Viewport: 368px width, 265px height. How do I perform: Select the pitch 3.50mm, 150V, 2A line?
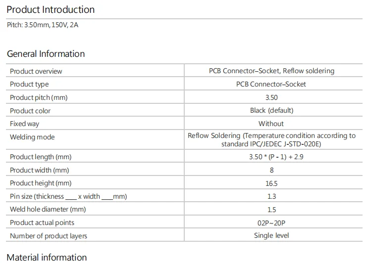(43, 25)
